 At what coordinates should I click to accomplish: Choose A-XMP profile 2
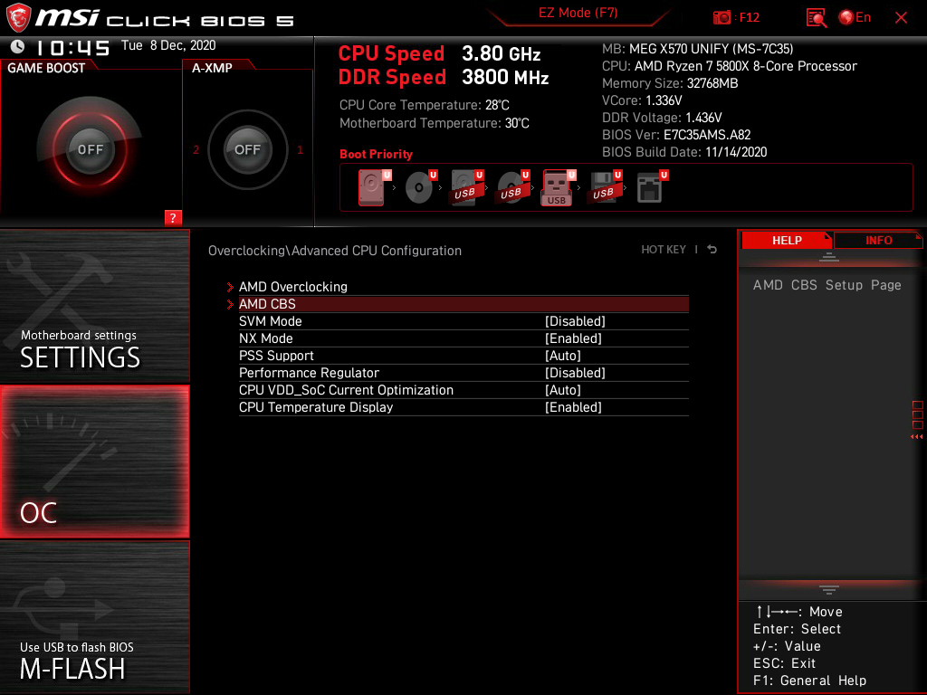coord(196,150)
